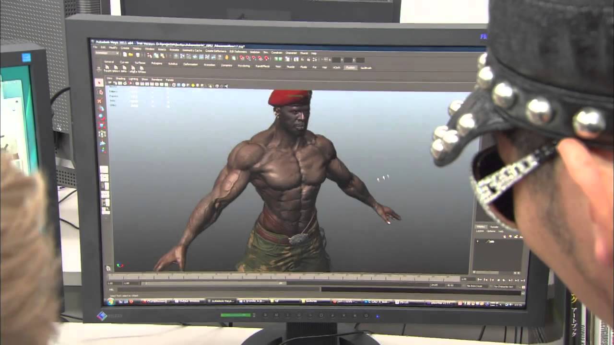The width and height of the screenshot is (614, 345).
Task: Open the Skeleton menu
Action: click(255, 52)
